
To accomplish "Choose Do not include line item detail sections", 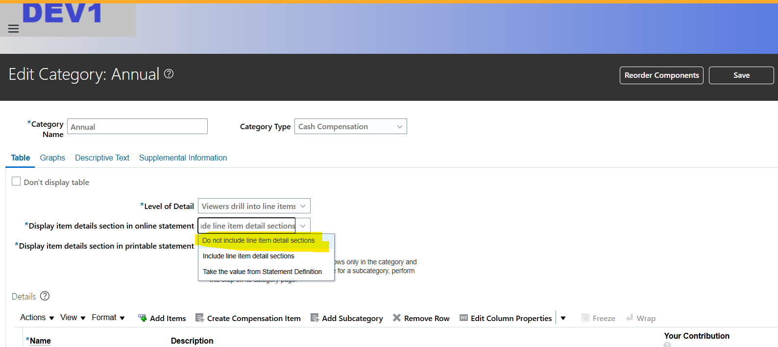I will (x=266, y=240).
